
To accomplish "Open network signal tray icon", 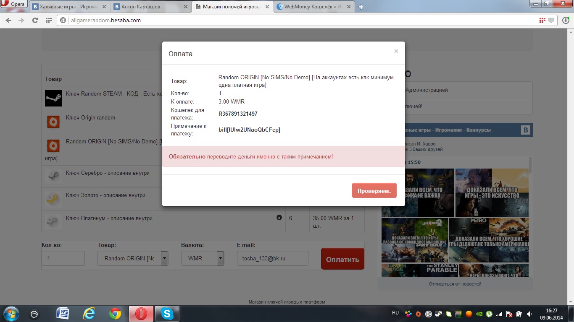I will tap(499, 314).
